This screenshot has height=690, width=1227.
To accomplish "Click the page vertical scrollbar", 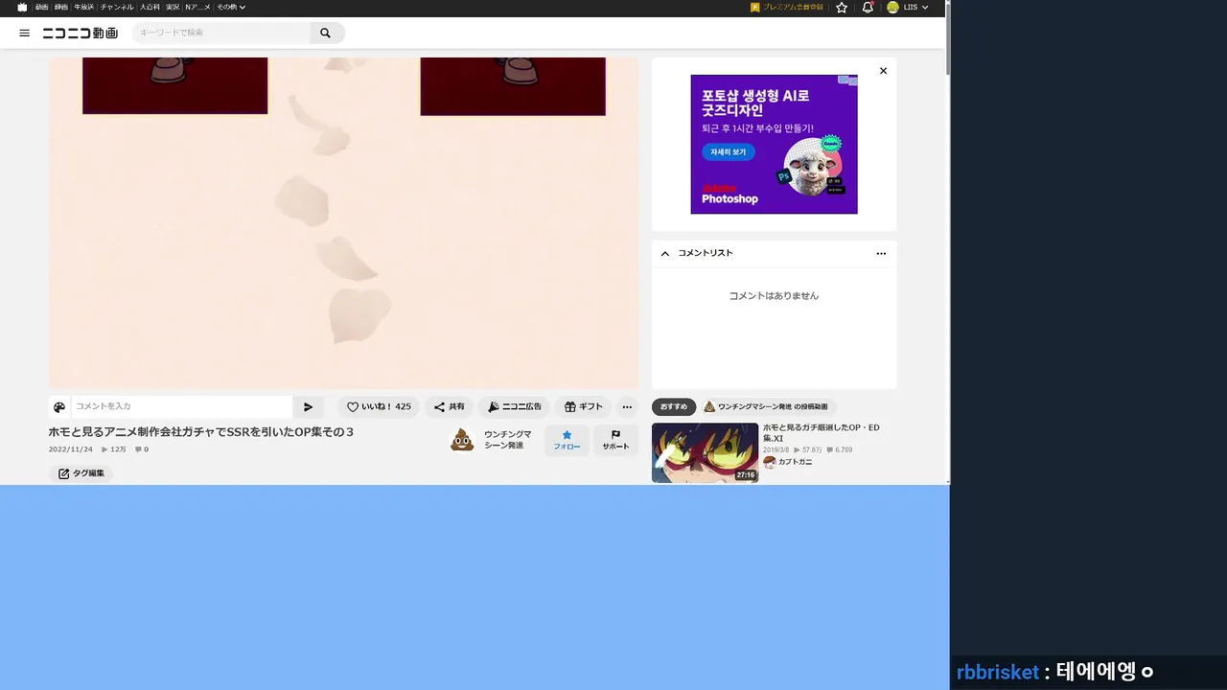I will tap(948, 38).
